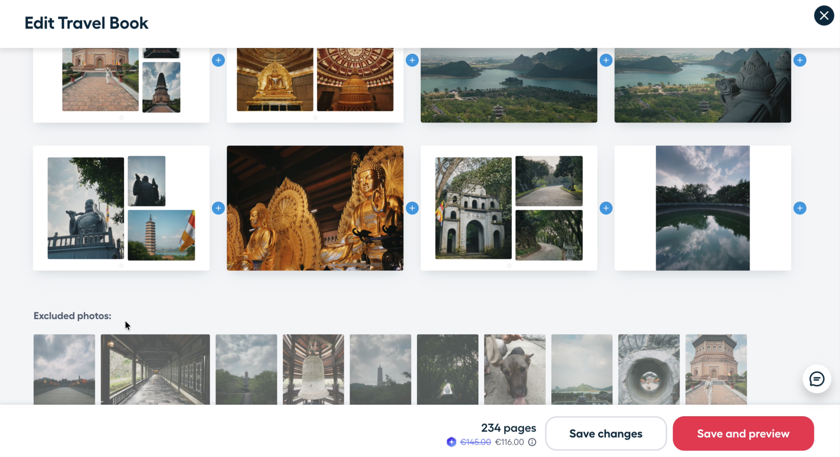Click Save and preview button
This screenshot has height=457, width=840.
(743, 434)
